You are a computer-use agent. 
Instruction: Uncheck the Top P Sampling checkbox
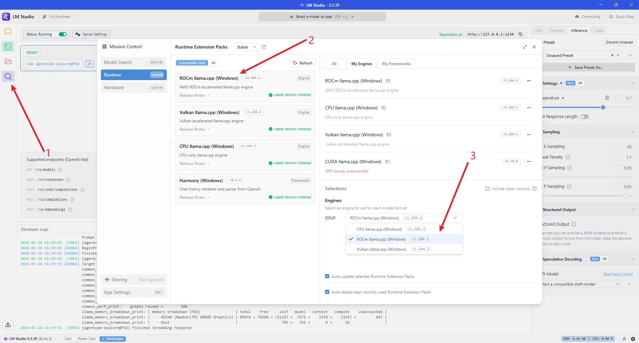tap(569, 186)
